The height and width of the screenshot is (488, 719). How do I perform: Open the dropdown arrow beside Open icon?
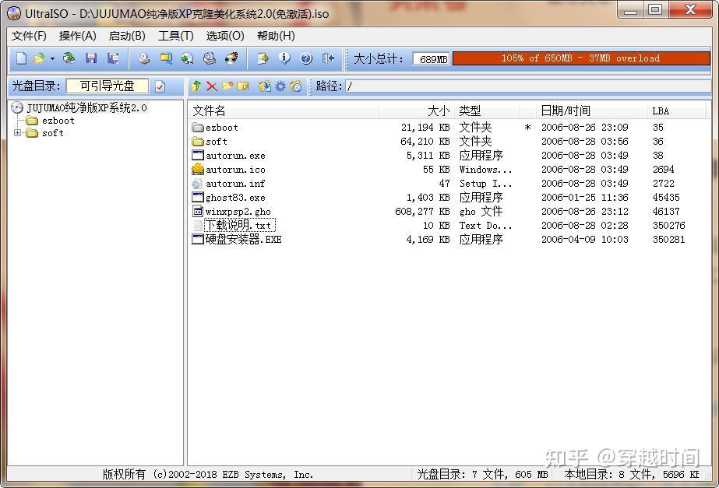(x=52, y=58)
